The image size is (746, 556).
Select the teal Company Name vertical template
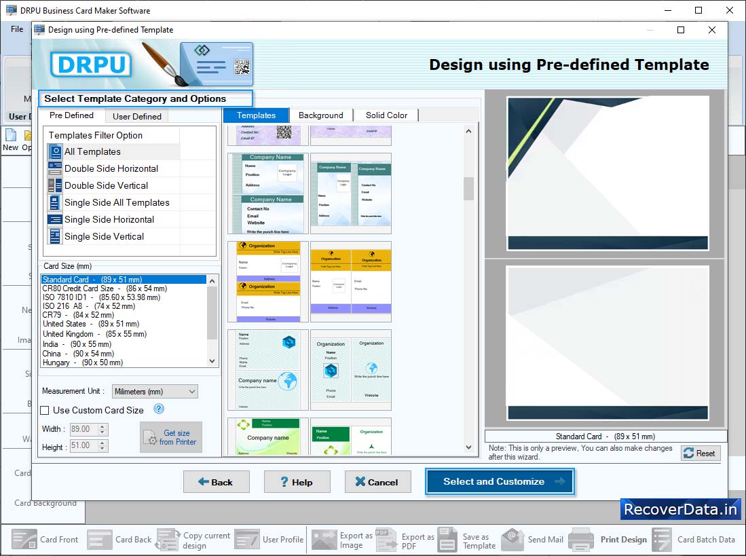click(x=351, y=193)
